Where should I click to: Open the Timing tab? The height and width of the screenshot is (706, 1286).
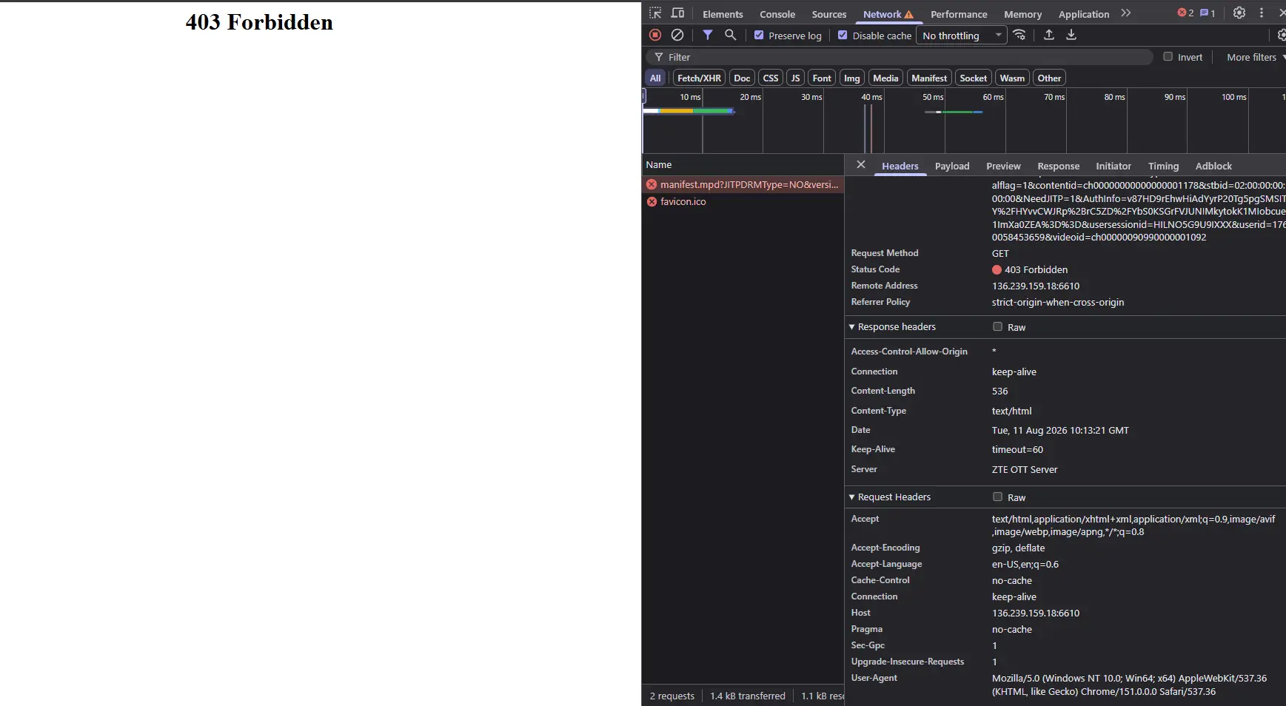[1163, 166]
